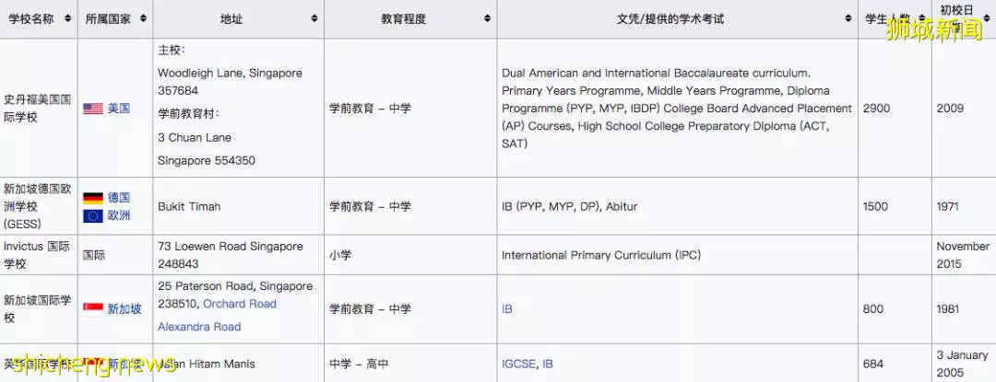The height and width of the screenshot is (382, 996).
Task: Select the school name 史丹福美国国际学校
Action: pyautogui.click(x=38, y=109)
